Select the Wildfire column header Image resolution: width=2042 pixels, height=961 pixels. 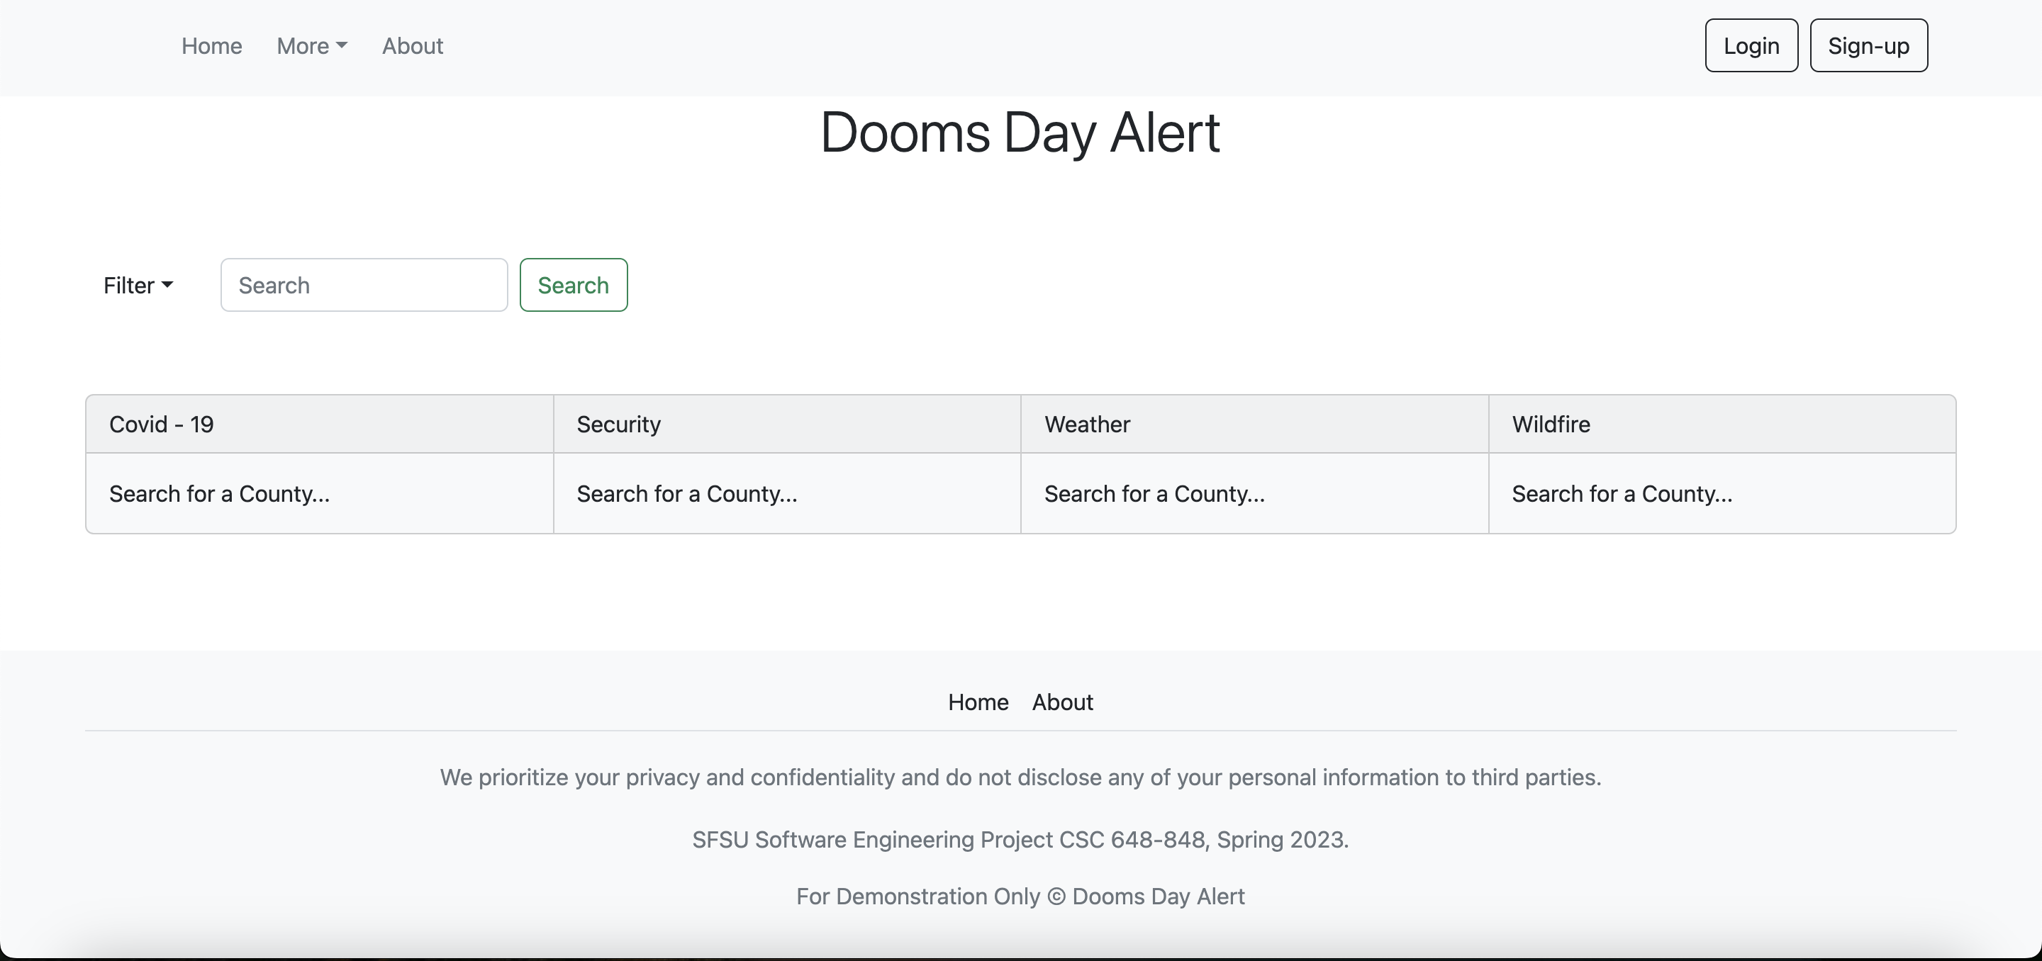pos(1551,424)
